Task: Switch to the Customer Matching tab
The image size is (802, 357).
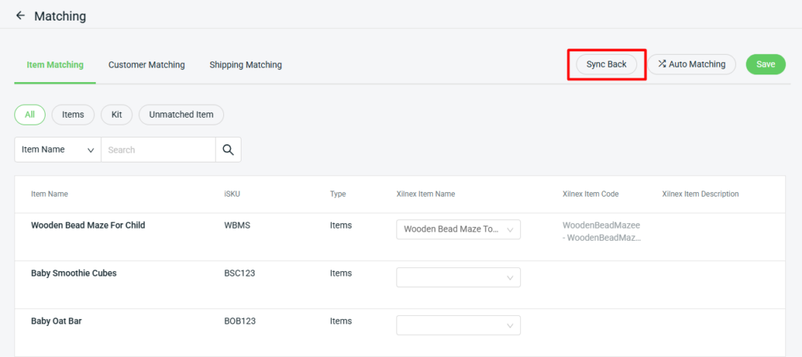Action: [147, 65]
